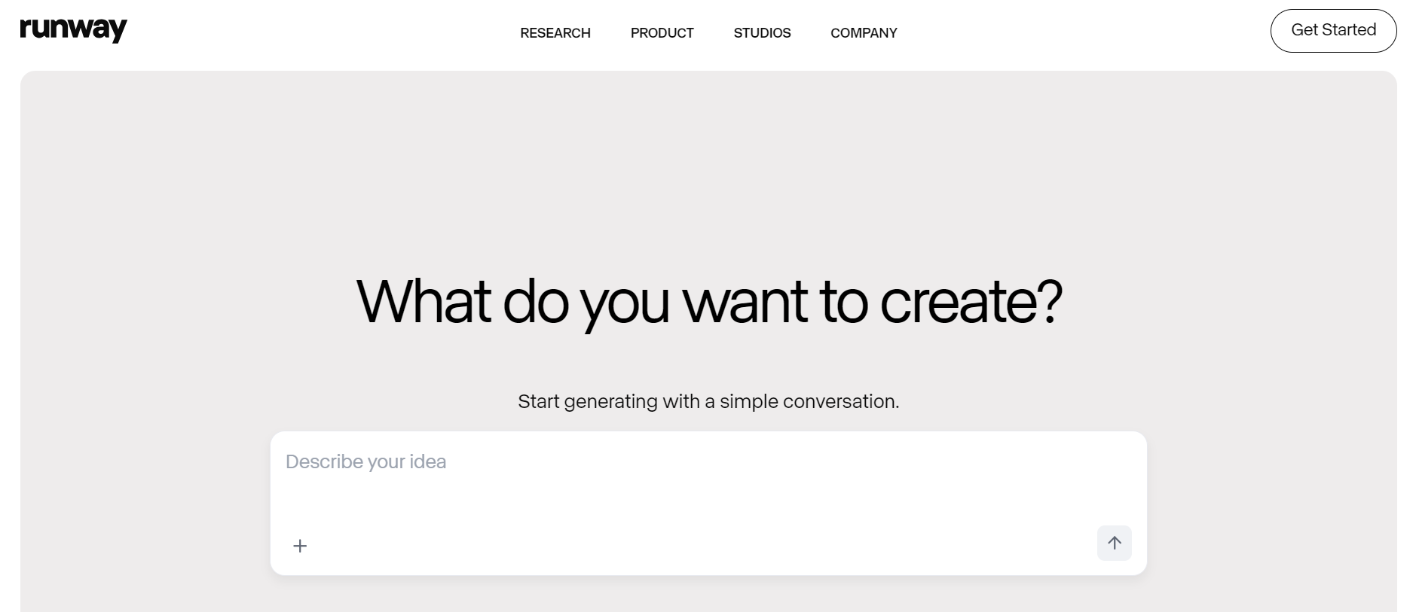Focus the 'Describe your idea' field
Viewport: 1416px width, 612px height.
tap(708, 478)
